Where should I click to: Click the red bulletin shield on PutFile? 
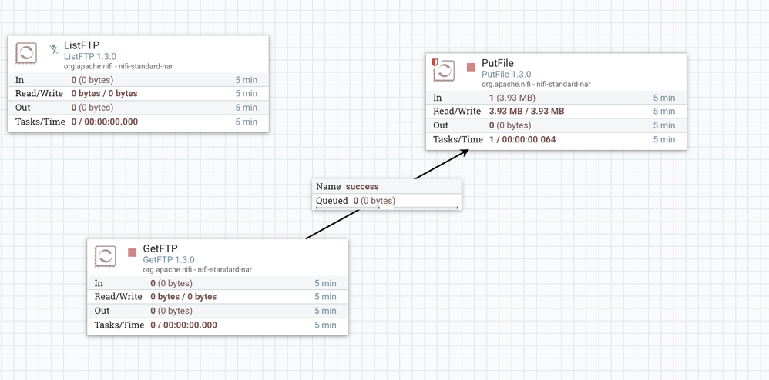click(434, 62)
